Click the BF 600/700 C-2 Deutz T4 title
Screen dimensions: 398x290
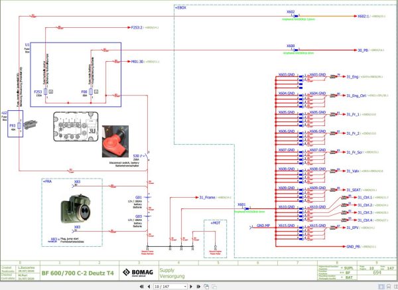tap(78, 273)
